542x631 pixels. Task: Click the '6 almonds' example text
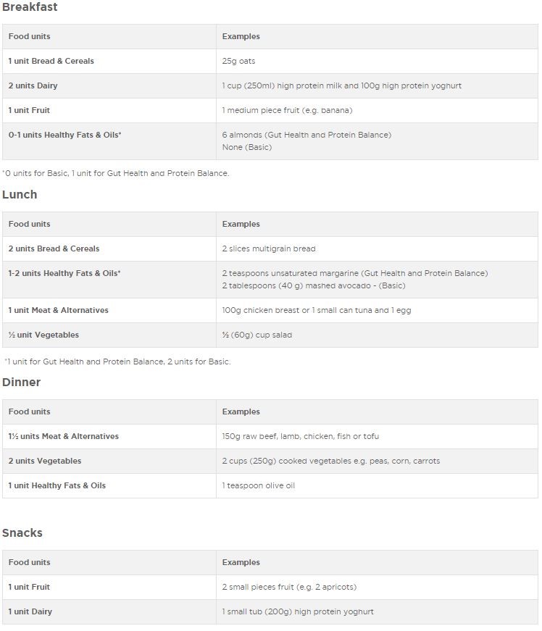click(306, 135)
